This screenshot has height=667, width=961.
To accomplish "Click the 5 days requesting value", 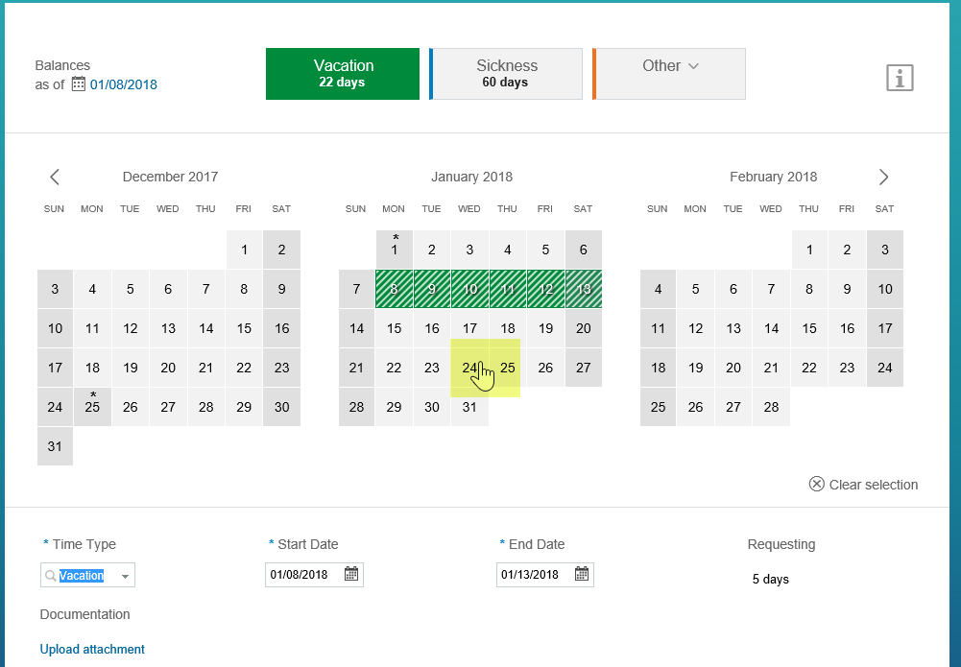I will 770,580.
